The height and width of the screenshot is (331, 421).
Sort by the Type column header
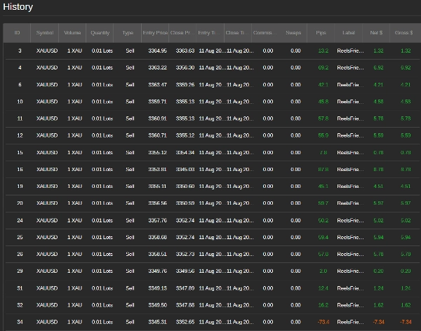[x=128, y=32]
